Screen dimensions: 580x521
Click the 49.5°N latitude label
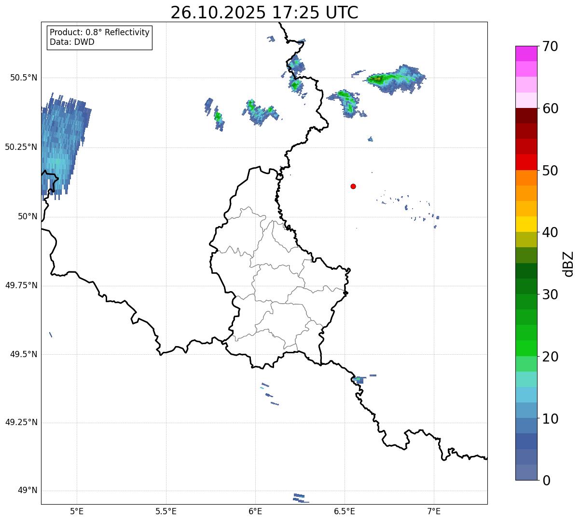coord(23,354)
